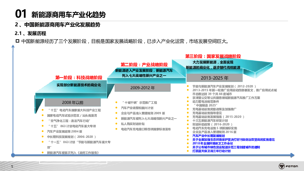
Task: Click the vertical axis arrowhead at top left
Action: 12,46
